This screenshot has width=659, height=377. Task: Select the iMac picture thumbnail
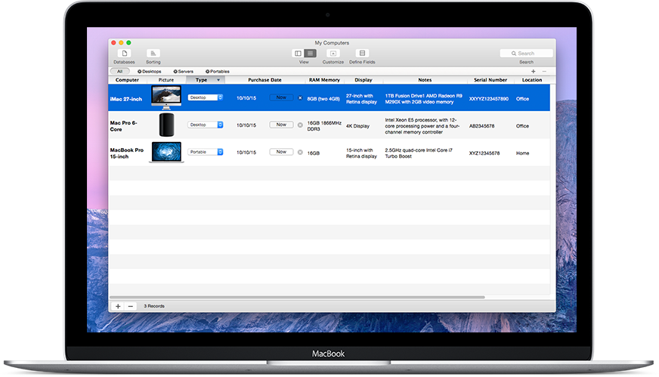point(166,97)
